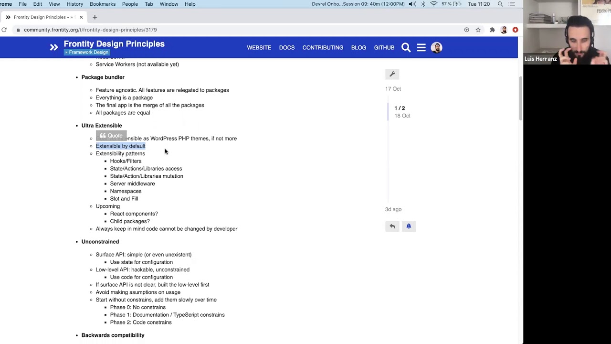Click the reply arrow in topic timeline
This screenshot has height=344, width=611.
click(392, 226)
